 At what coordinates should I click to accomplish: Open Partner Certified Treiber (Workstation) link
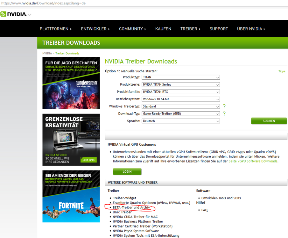[x=143, y=226]
